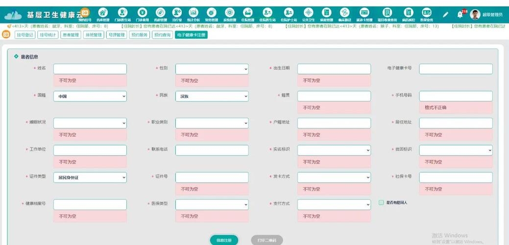Viewport: 509px width, 245px height.
Task: Open the 民族 dropdown showing 汉族
Action: (212, 97)
